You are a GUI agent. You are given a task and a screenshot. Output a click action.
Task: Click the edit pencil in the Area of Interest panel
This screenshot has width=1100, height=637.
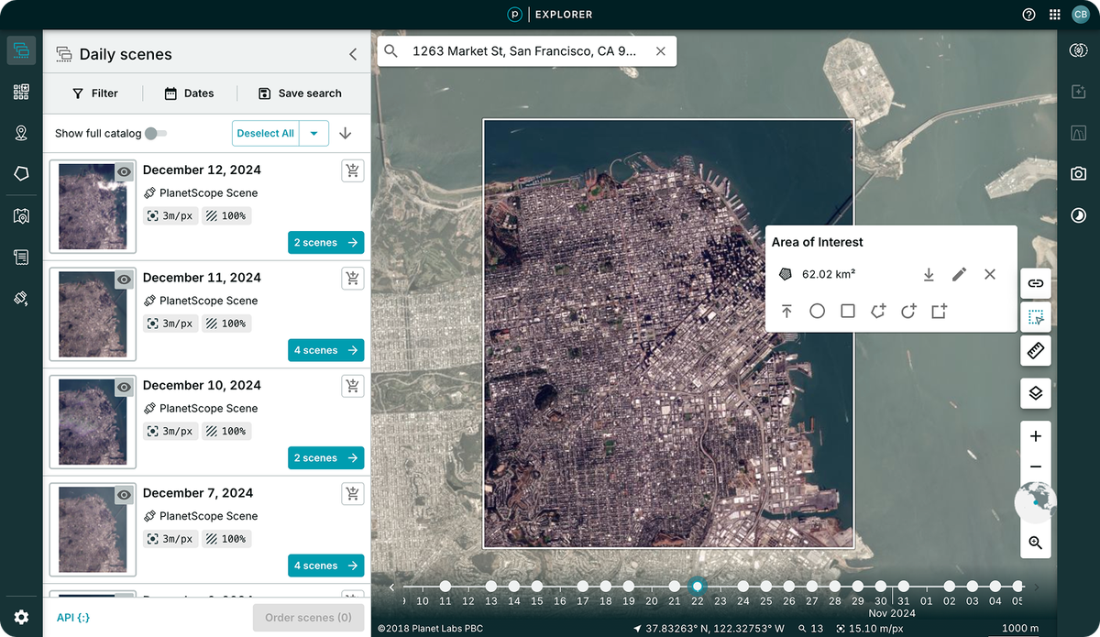tap(959, 274)
